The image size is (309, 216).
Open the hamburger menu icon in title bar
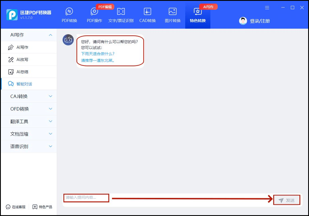tap(267, 8)
